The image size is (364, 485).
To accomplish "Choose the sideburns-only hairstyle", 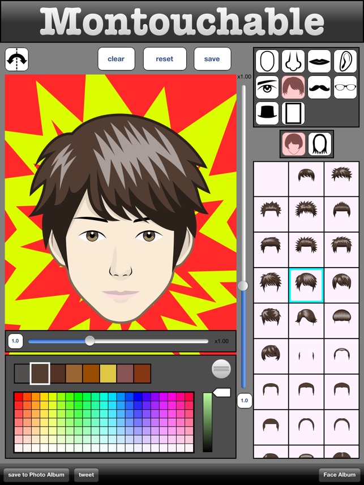I will 306,356.
